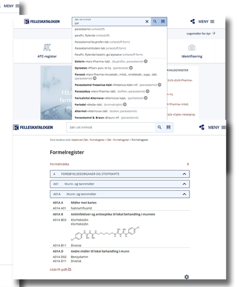Viewport: 239px width, 287px height.
Task: Expand Formelindeks with the arrow
Action: click(x=188, y=164)
